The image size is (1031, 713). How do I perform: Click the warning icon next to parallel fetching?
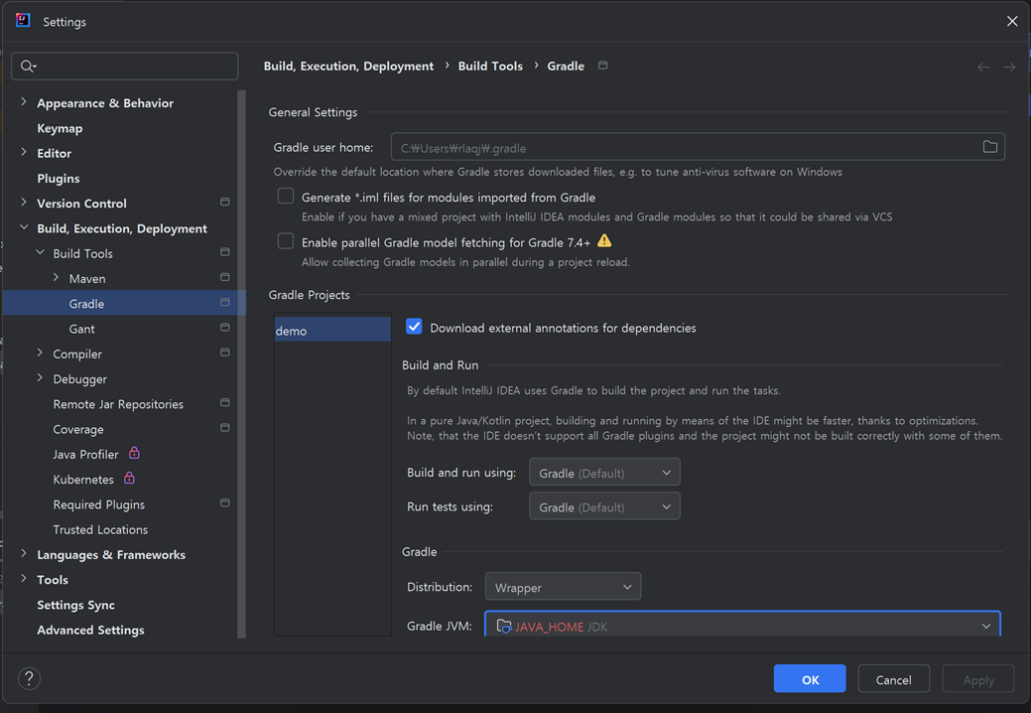tap(604, 241)
